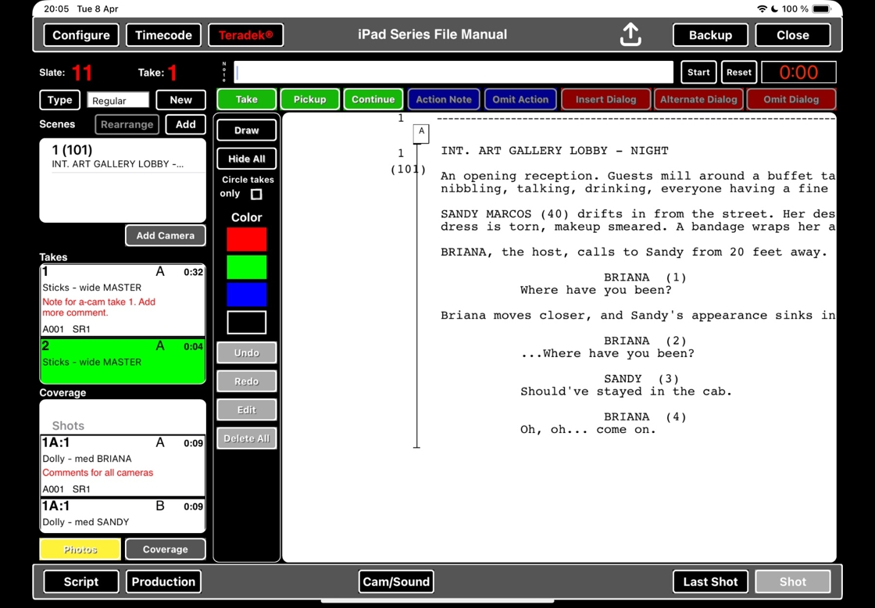Enable the Draw tool
This screenshot has height=608, width=875.
tap(246, 131)
